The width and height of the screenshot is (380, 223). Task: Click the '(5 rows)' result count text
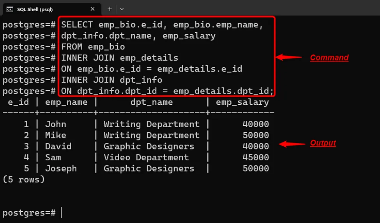(23, 179)
